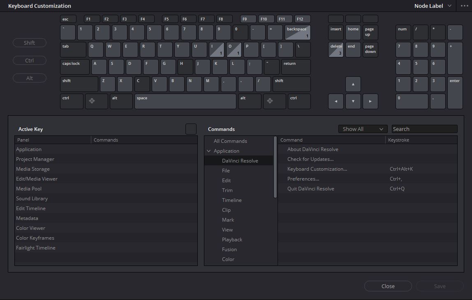Click the Save button
The image size is (472, 300).
click(440, 286)
